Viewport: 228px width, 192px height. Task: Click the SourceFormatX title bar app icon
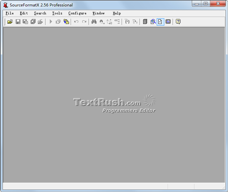pyautogui.click(x=6, y=5)
